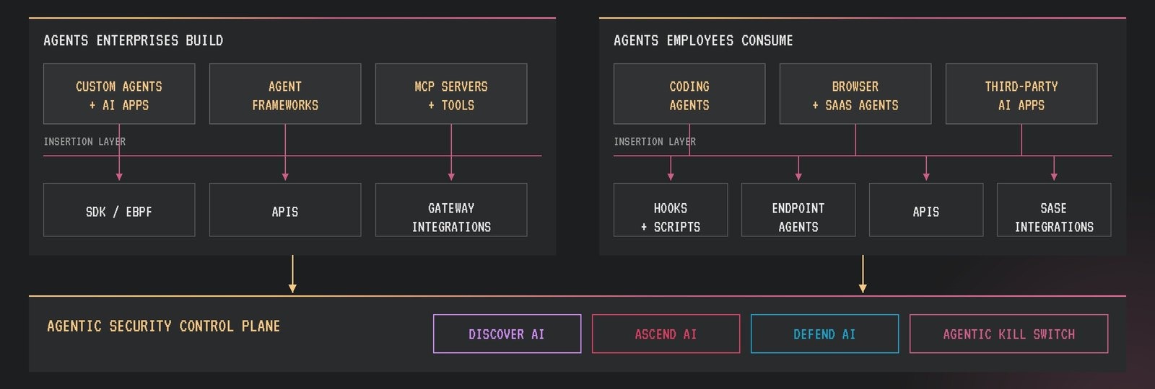1155x389 pixels.
Task: Click the Endpoint Agents box
Action: pyautogui.click(x=798, y=210)
